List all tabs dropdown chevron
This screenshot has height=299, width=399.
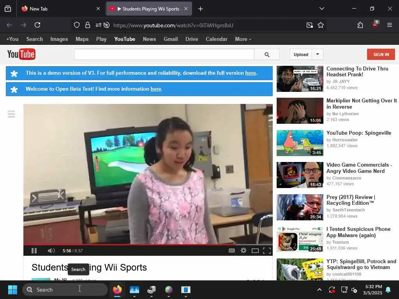[x=321, y=9]
